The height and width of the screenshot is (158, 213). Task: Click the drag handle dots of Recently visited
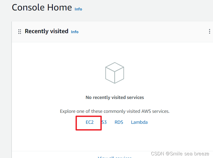click(x=20, y=31)
